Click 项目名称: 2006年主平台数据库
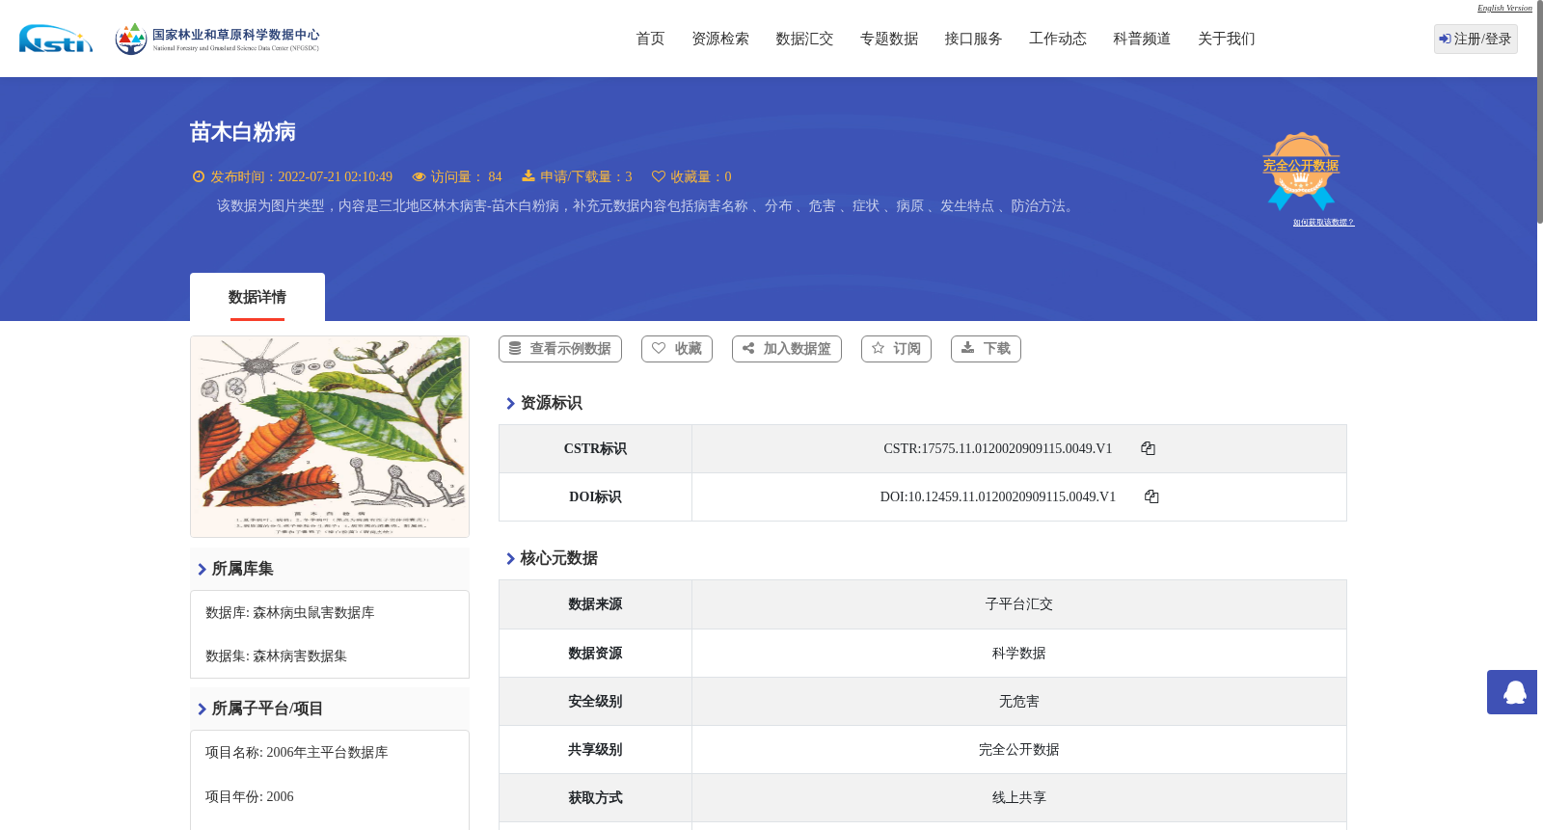Viewport: 1543px width, 830px height. (297, 753)
